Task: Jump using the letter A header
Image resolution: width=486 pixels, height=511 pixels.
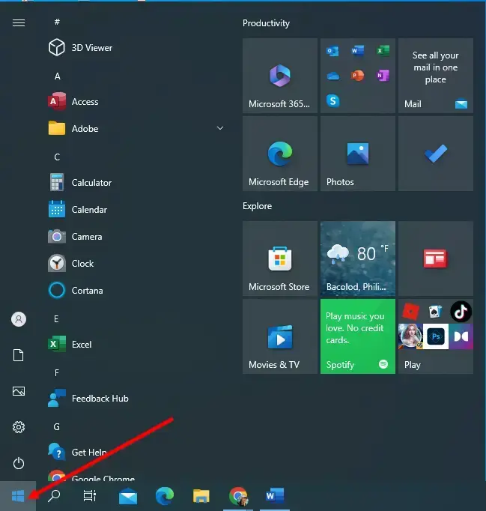Action: pos(57,76)
